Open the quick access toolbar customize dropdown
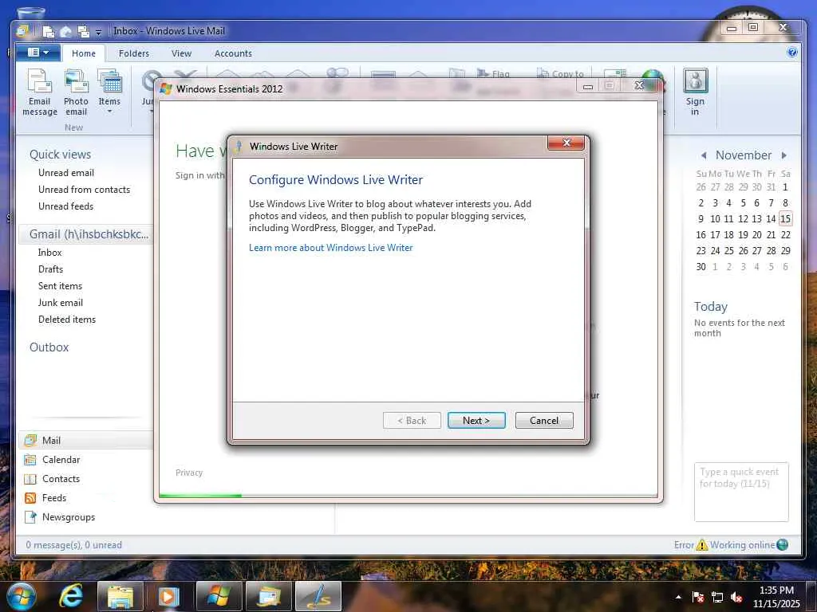This screenshot has width=817, height=612. (98, 32)
